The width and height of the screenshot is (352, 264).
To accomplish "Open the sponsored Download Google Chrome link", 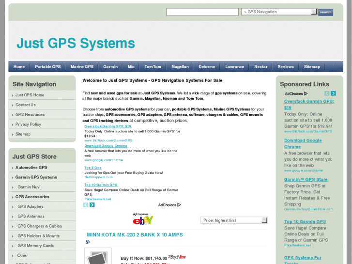I will [x=303, y=143].
